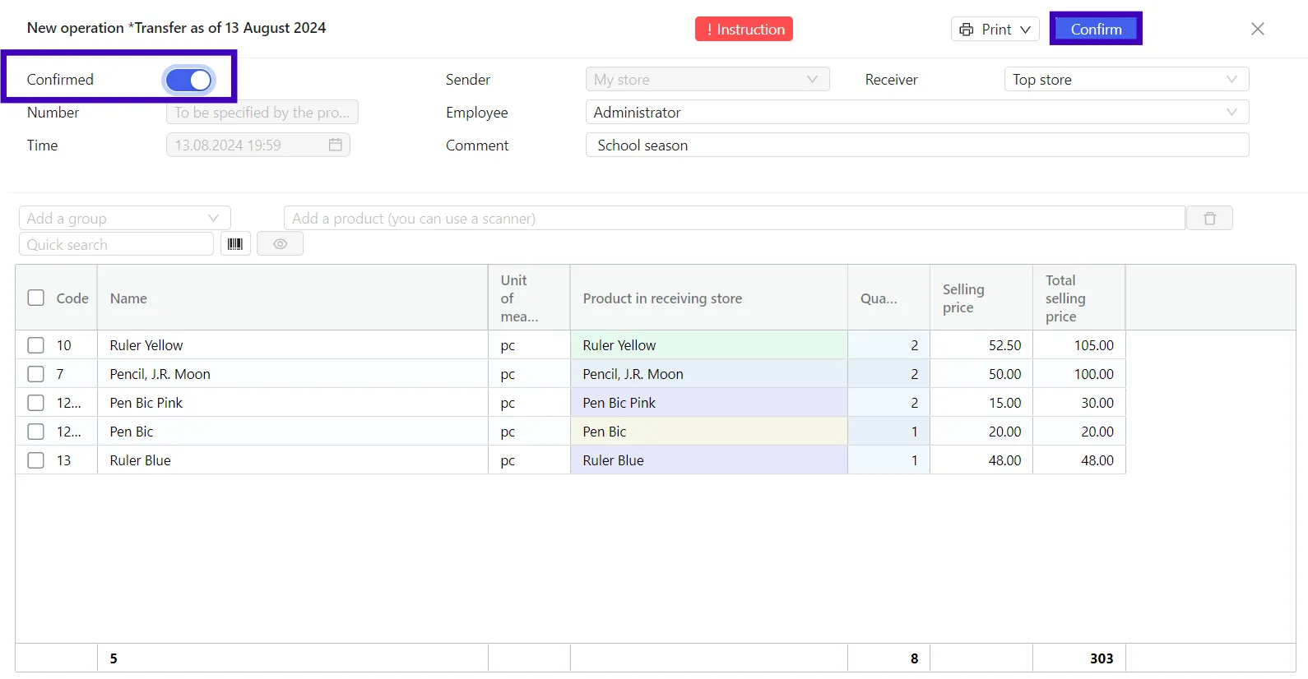The image size is (1308, 679).
Task: Click the barcode scanner icon button
Action: click(235, 244)
